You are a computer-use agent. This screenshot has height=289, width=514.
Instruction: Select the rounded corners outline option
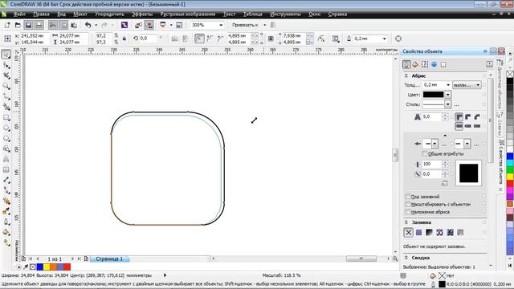(468, 116)
